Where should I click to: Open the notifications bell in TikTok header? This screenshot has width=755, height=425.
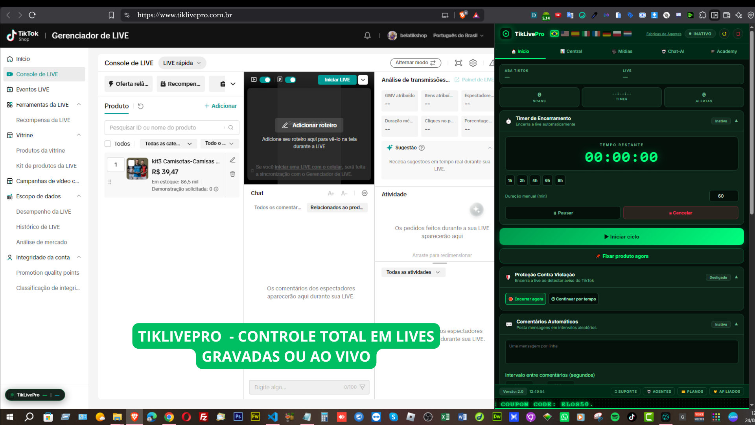click(367, 35)
